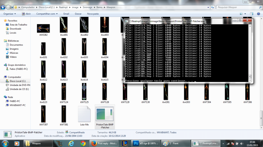This screenshot has width=263, height=147.
Task: Click the refresh address bar button
Action: 212,7
